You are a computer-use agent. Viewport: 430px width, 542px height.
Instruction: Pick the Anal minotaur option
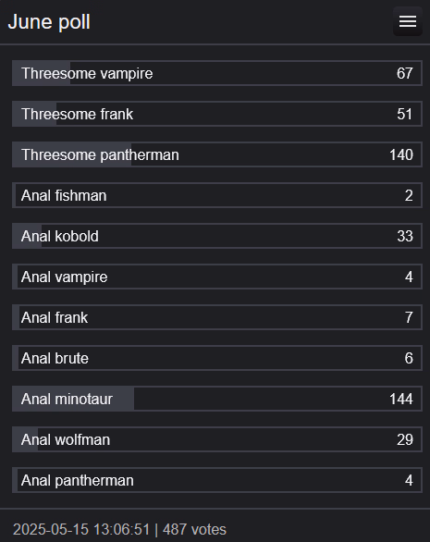coord(217,399)
